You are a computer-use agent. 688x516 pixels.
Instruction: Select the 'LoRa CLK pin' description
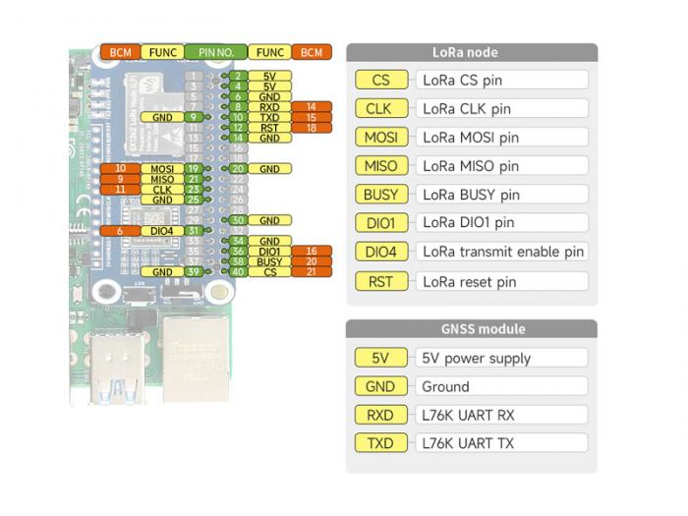point(502,108)
